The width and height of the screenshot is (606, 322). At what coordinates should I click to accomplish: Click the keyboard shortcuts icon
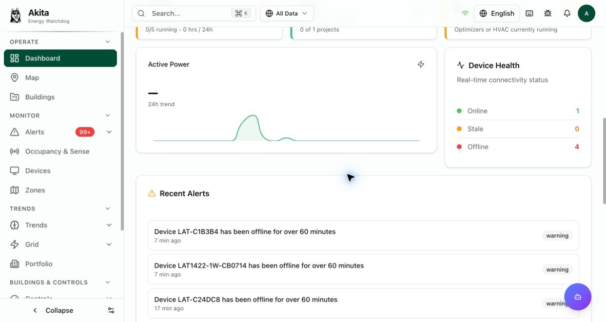point(529,14)
